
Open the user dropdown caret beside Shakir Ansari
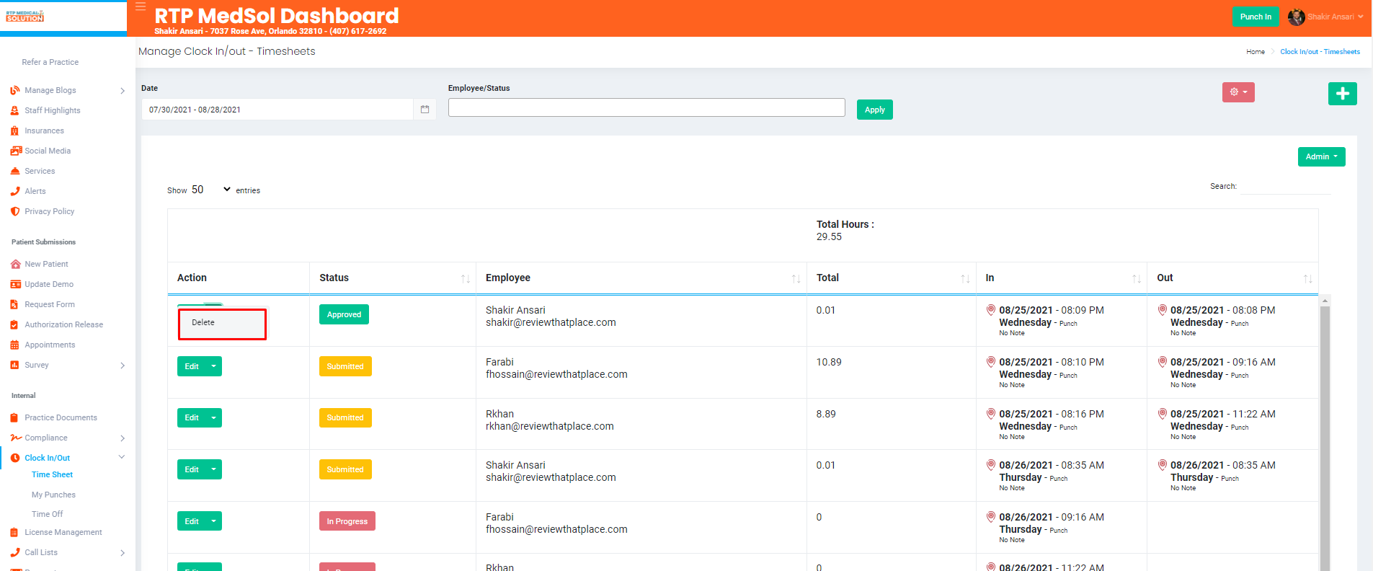[1361, 17]
